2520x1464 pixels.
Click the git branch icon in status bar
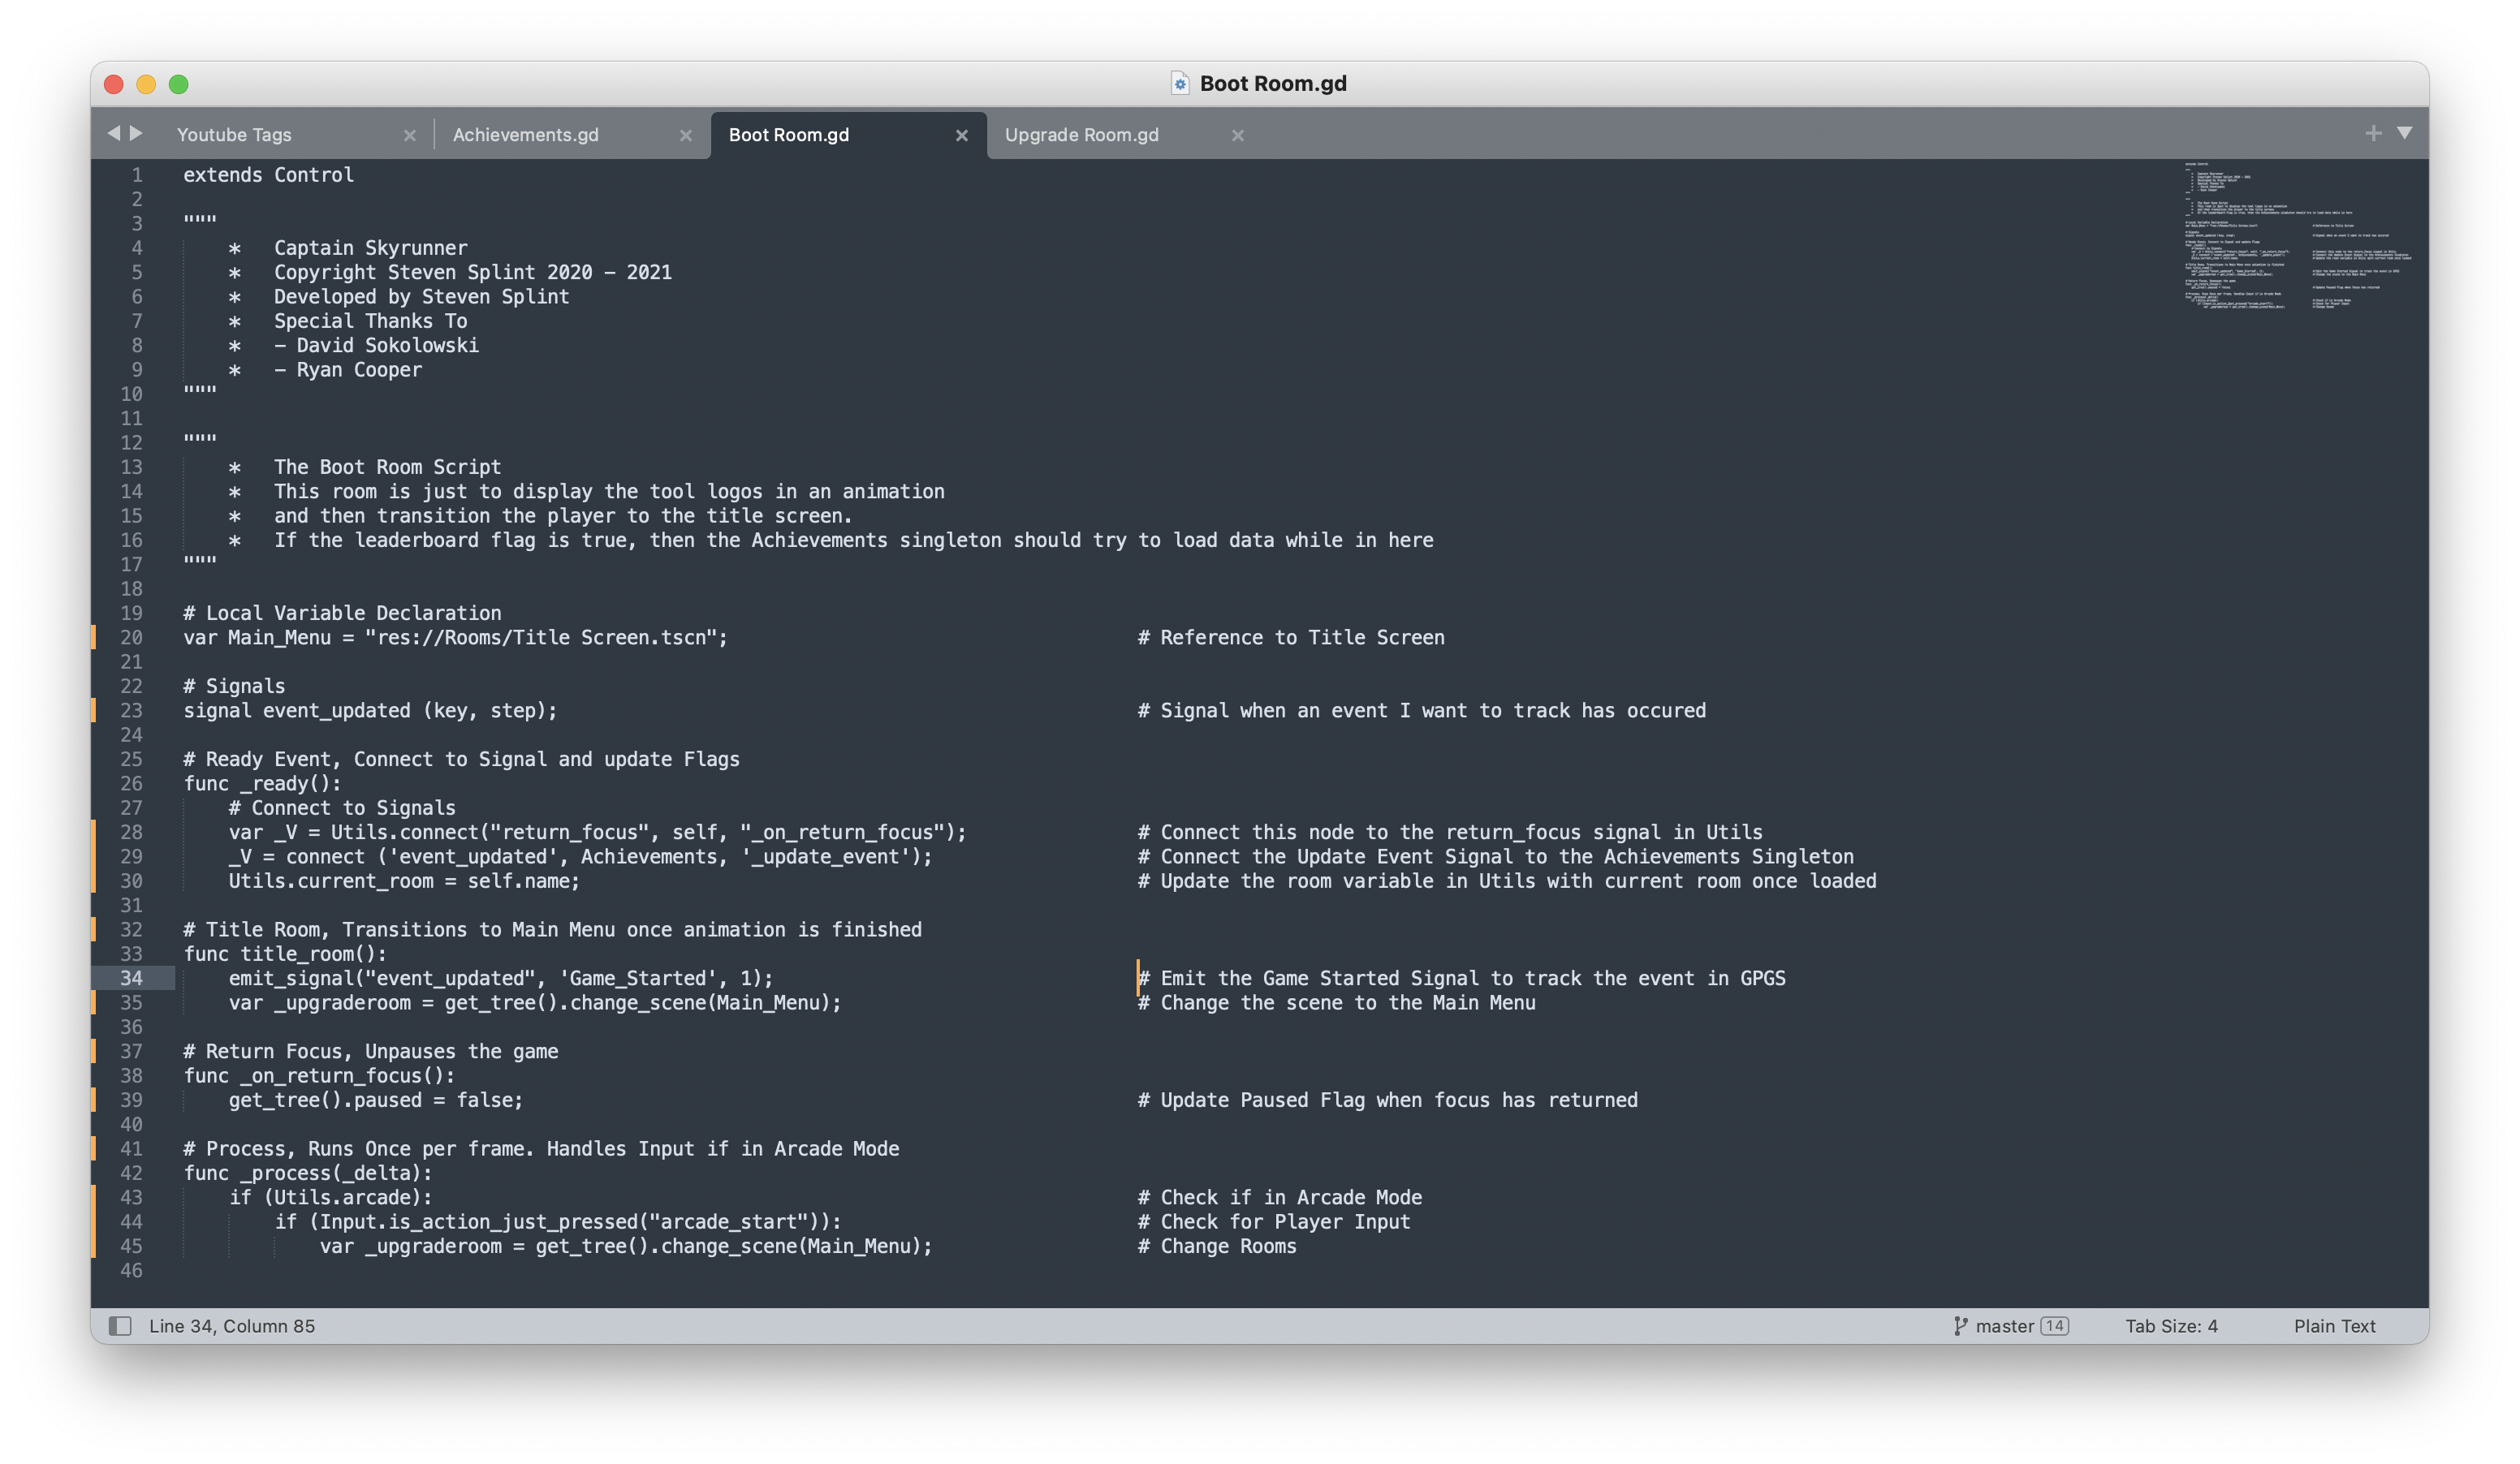pos(1960,1325)
